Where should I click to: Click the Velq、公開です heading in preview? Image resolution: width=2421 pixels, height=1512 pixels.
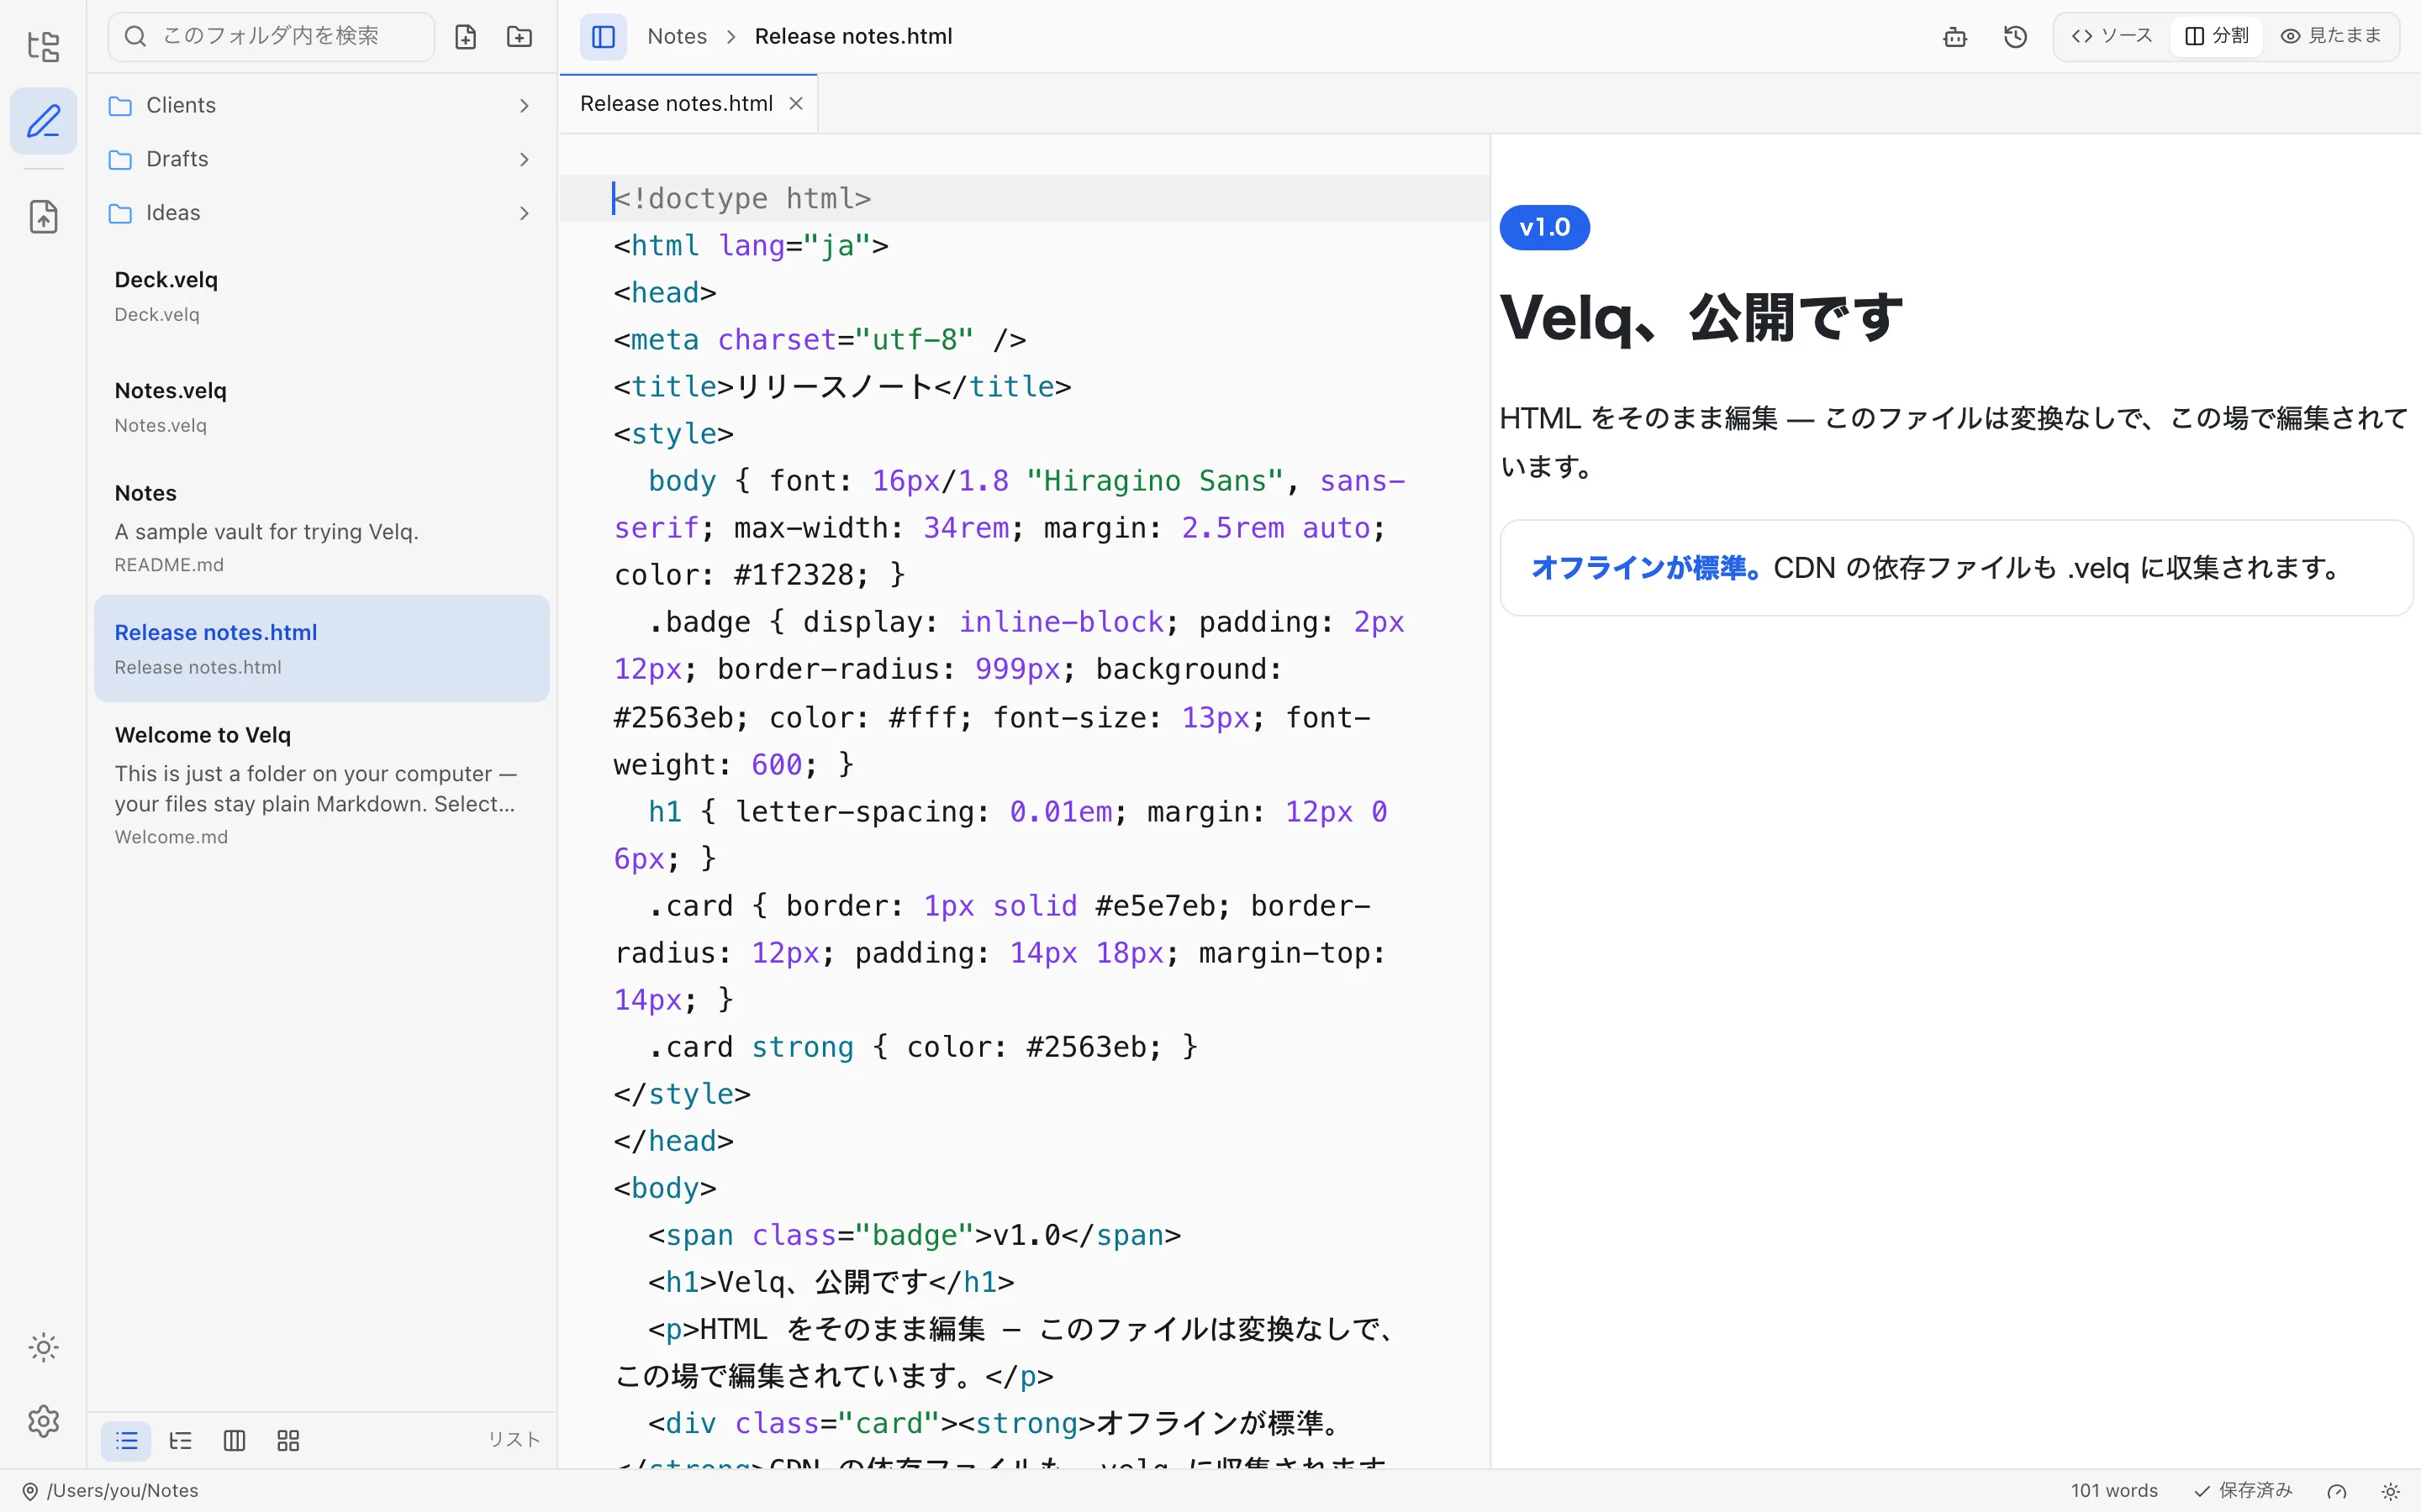(x=1701, y=318)
